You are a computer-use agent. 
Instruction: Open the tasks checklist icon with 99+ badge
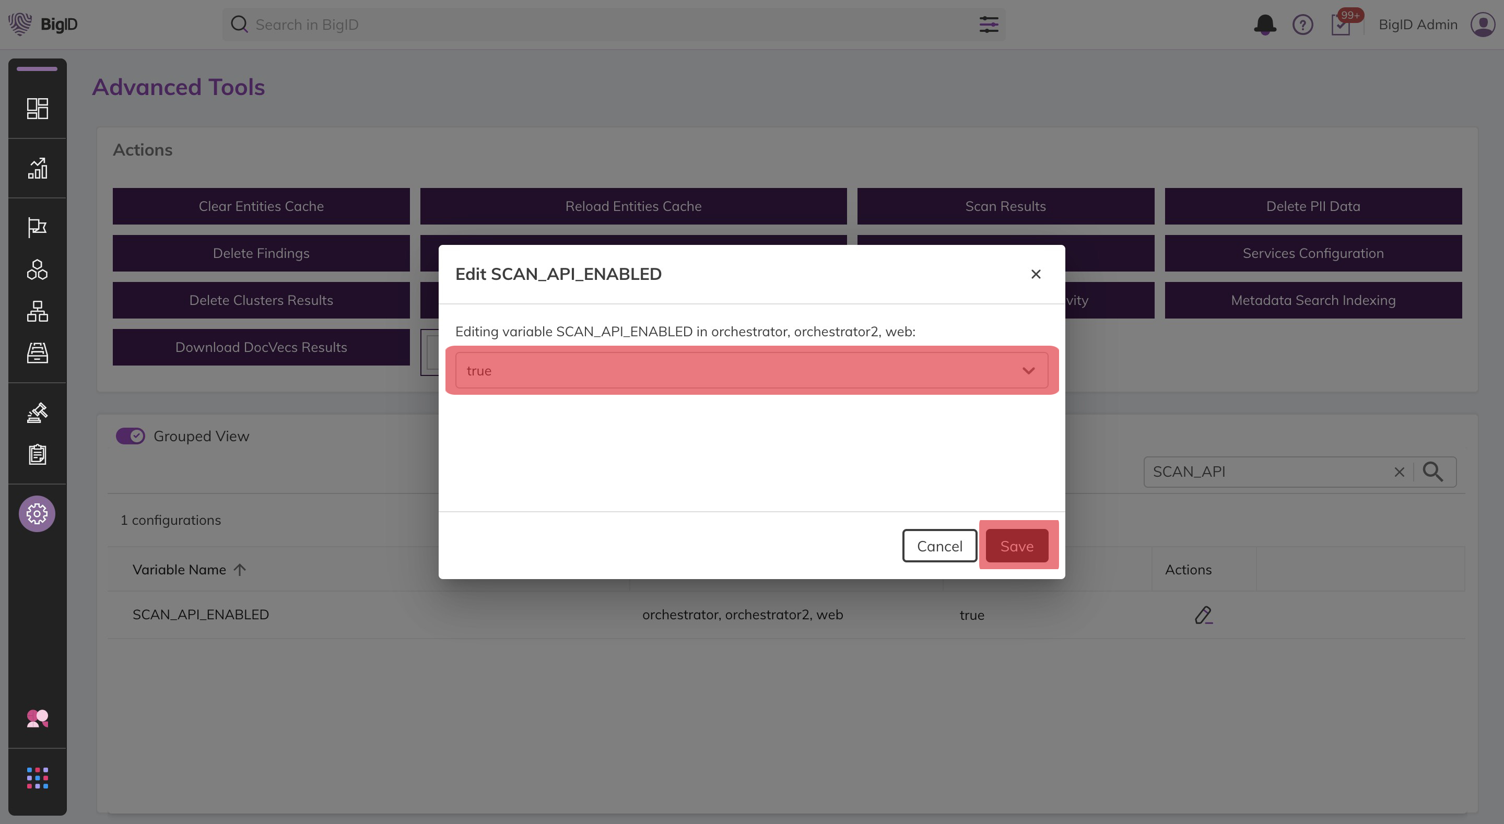pyautogui.click(x=1341, y=25)
